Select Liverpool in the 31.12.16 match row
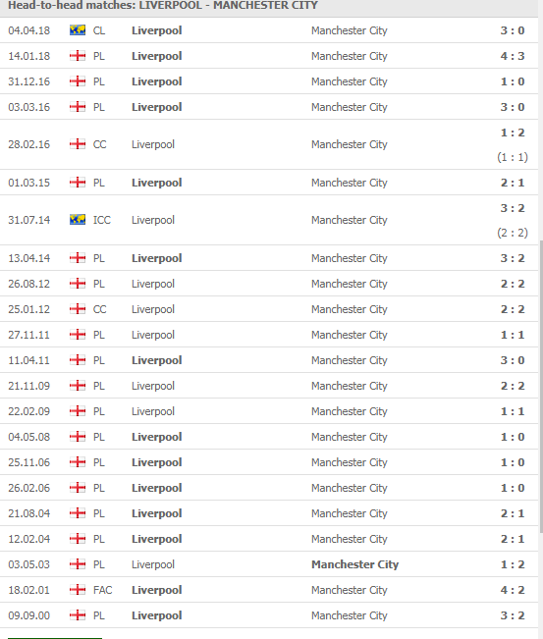The image size is (543, 639). point(156,81)
